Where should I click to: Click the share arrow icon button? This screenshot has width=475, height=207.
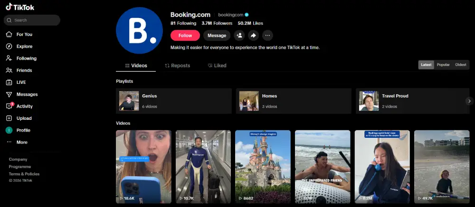click(x=253, y=36)
